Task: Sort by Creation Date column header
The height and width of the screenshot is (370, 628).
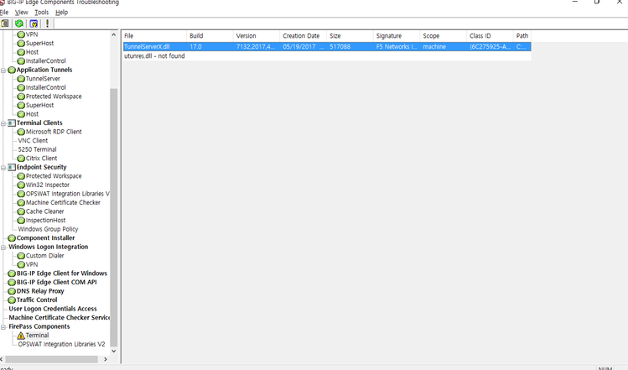Action: pos(304,36)
